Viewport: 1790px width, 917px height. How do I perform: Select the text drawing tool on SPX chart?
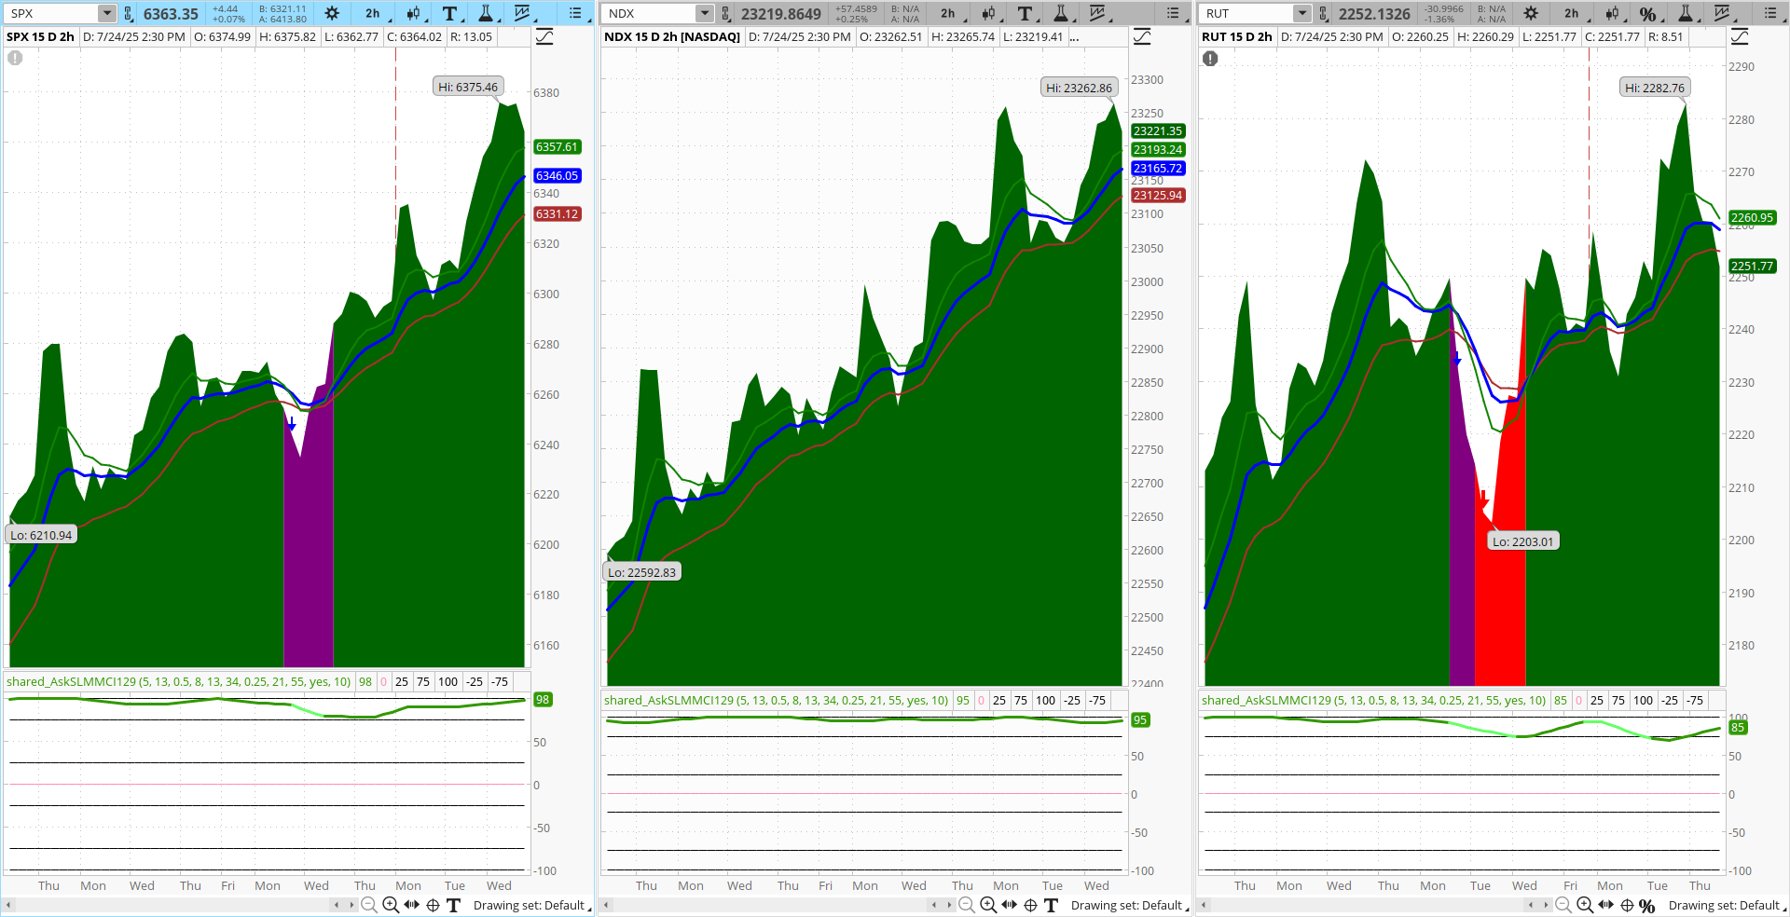449,13
